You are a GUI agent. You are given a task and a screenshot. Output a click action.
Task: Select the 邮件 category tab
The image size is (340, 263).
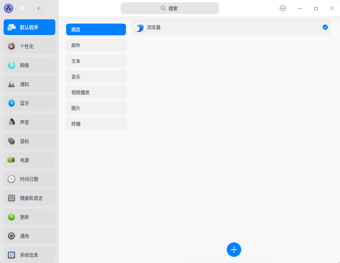96,45
